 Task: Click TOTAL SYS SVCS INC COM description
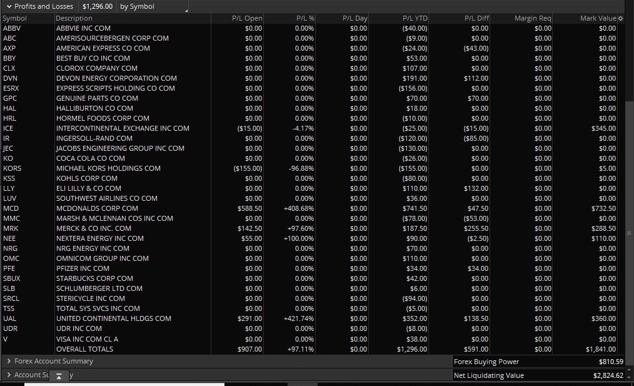[x=98, y=308]
